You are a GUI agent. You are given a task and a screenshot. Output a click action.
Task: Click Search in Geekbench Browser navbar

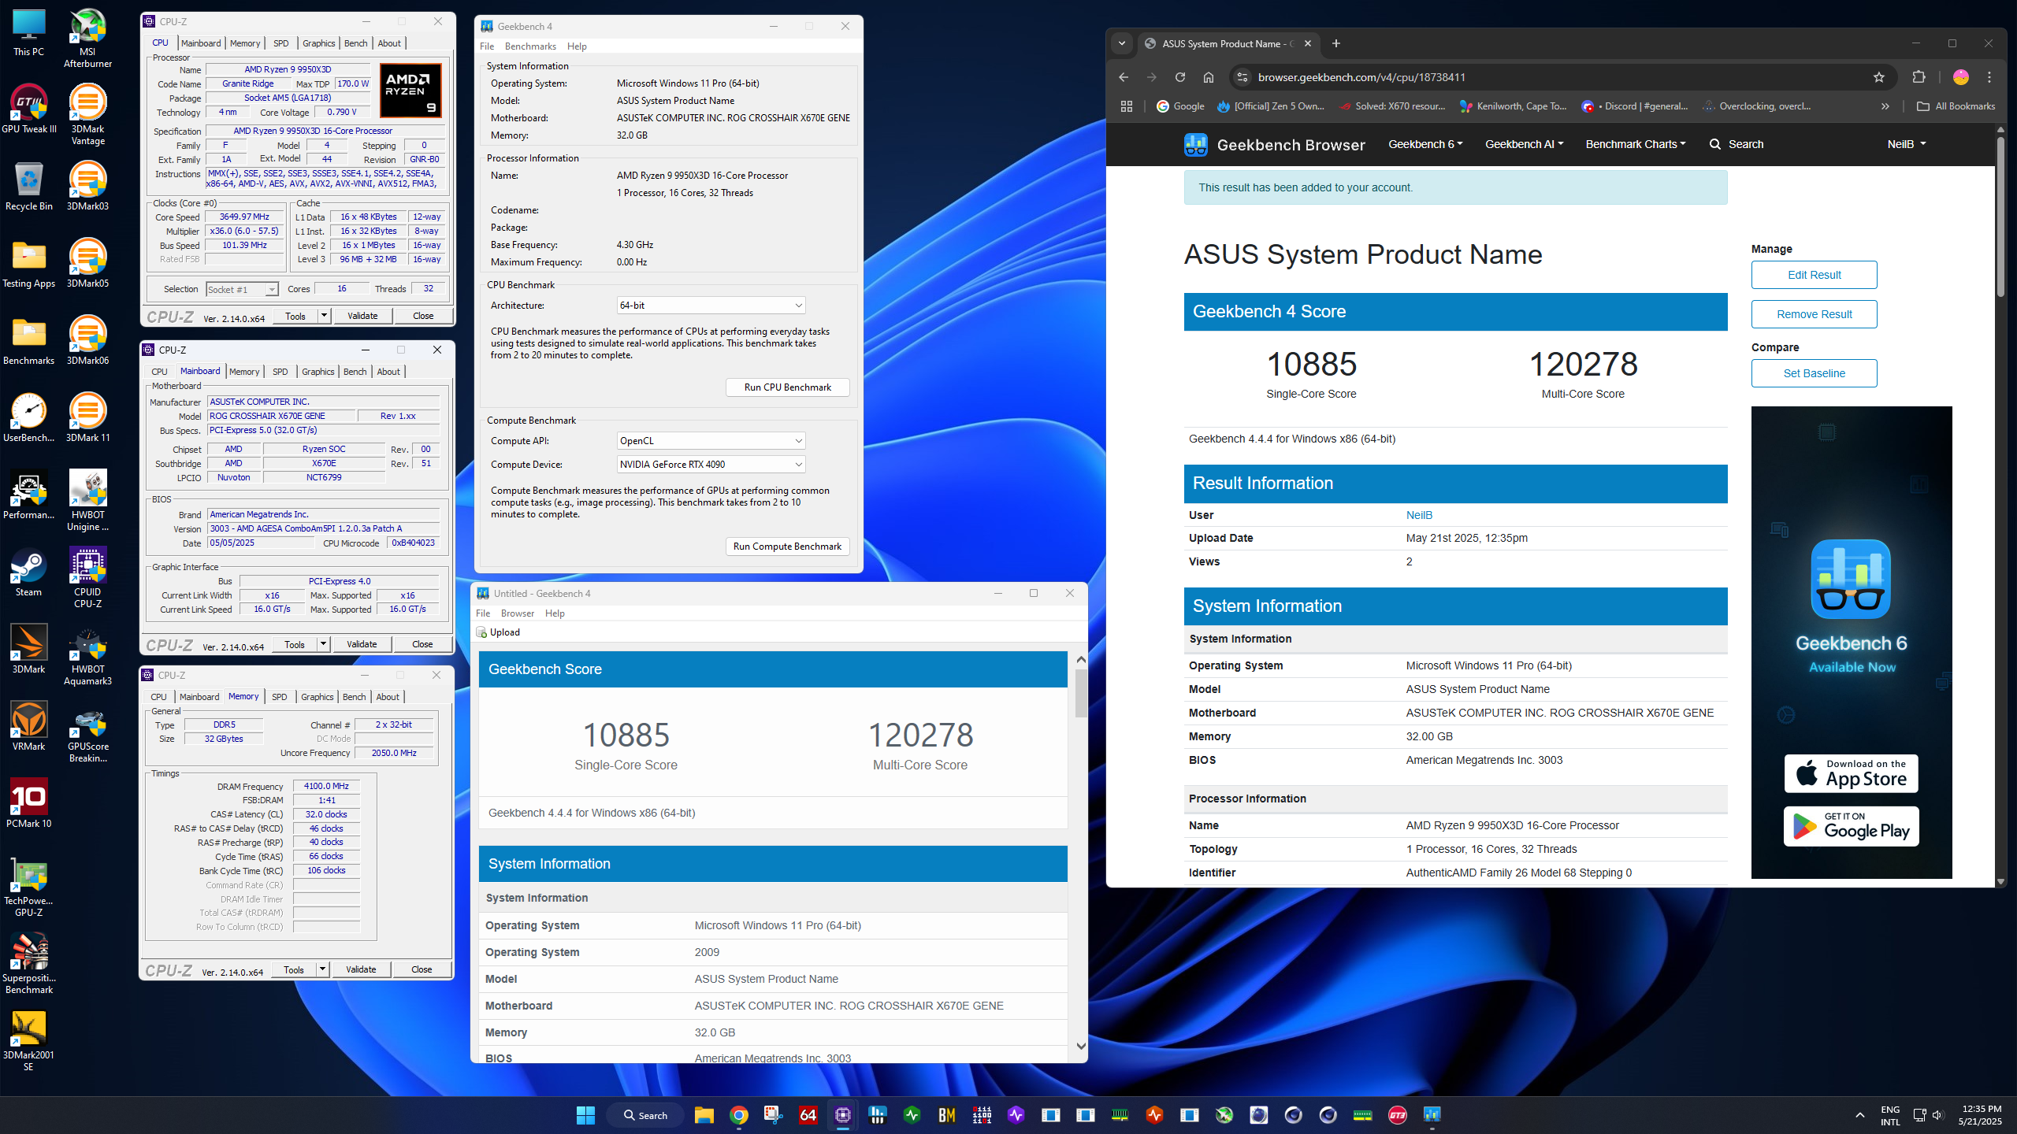[1737, 144]
